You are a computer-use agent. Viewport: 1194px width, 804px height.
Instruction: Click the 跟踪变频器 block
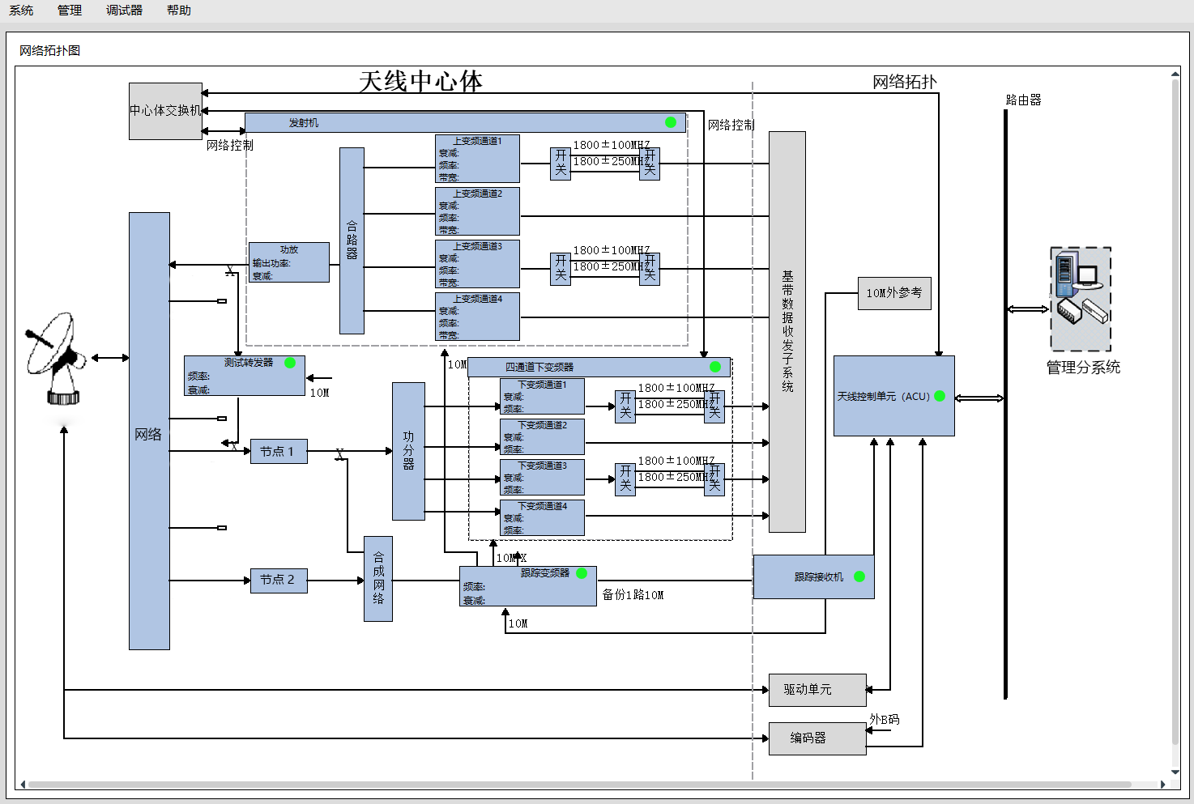point(528,586)
